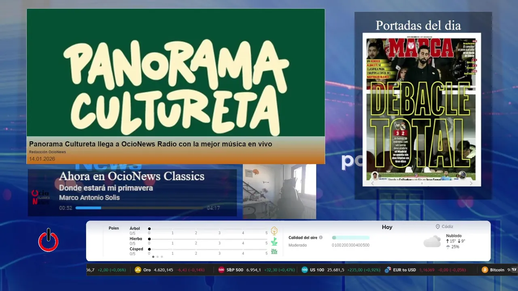This screenshot has width=518, height=291.
Task: Click the Portadas del dia heading
Action: coord(418,25)
